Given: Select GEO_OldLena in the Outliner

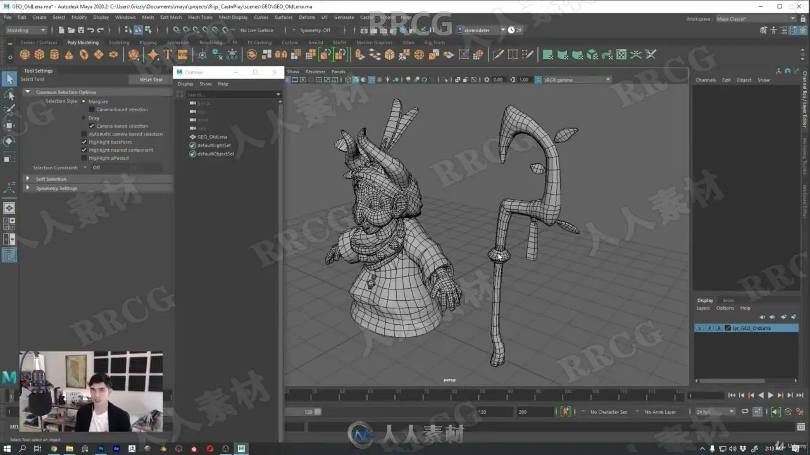Looking at the screenshot, I should pyautogui.click(x=212, y=136).
